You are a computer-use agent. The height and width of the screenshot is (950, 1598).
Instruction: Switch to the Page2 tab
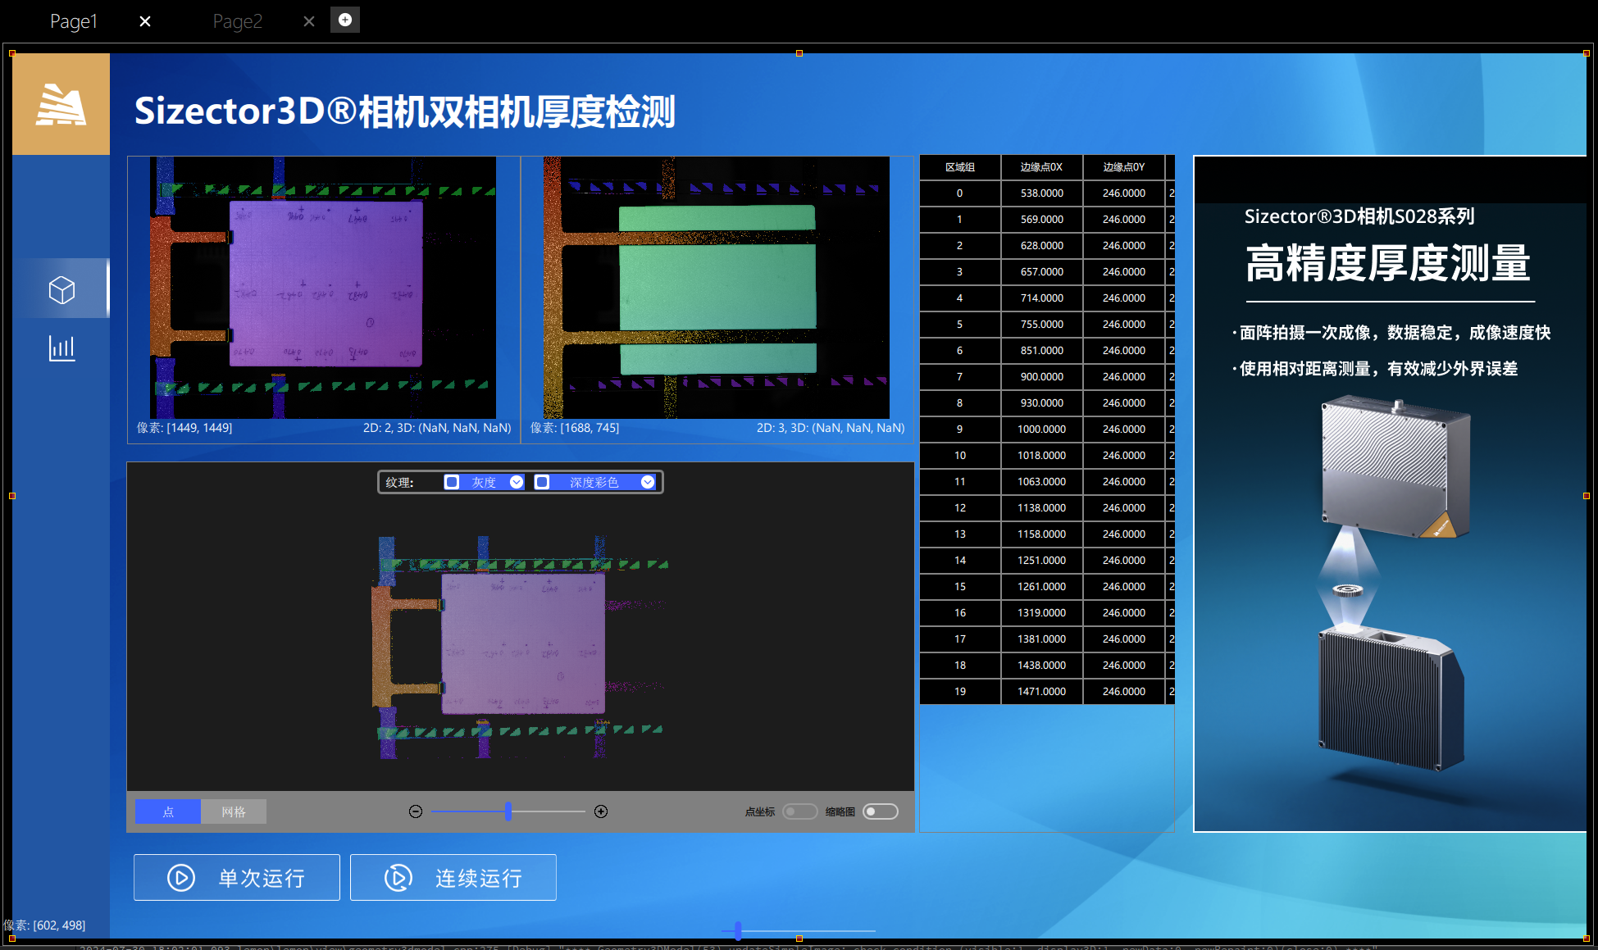pos(238,21)
